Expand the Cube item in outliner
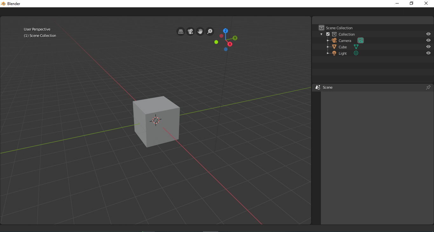The height and width of the screenshot is (232, 434). coord(328,47)
